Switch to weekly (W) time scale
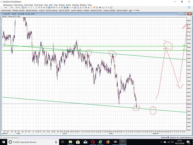Image resolution: width=193 pixels, height=145 pixels. [59, 7]
